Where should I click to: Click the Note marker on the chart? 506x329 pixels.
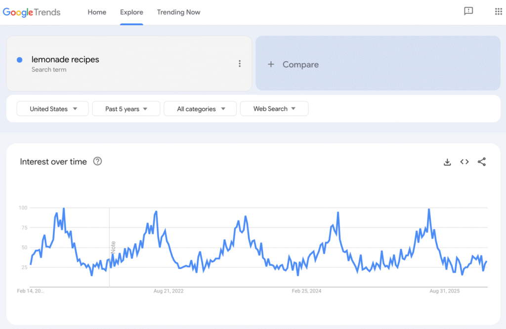tap(115, 246)
